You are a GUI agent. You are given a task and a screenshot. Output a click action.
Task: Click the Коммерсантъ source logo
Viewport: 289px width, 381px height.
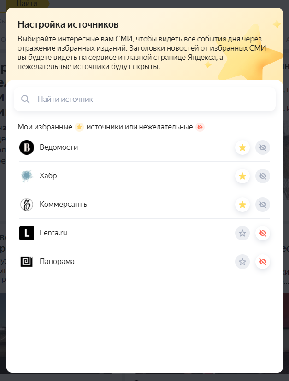click(x=27, y=205)
